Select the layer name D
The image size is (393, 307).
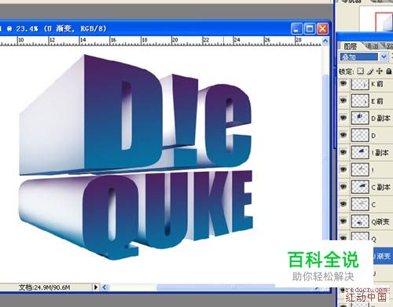click(373, 136)
